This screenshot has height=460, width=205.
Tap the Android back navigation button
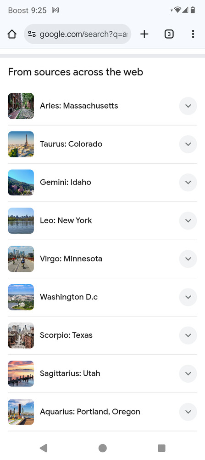click(x=44, y=448)
